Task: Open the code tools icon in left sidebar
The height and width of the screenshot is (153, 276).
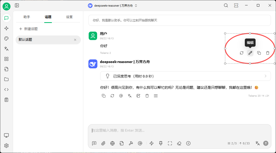Action: tap(6, 90)
